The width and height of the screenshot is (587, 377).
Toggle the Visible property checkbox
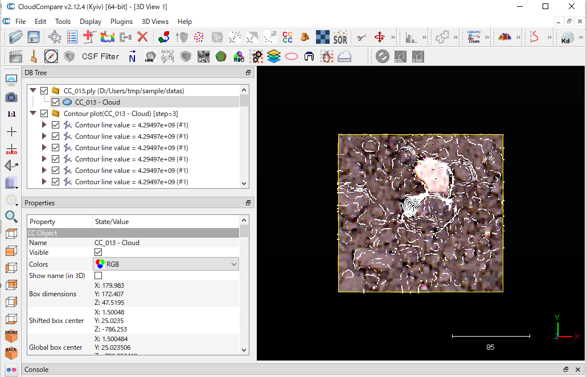point(98,252)
